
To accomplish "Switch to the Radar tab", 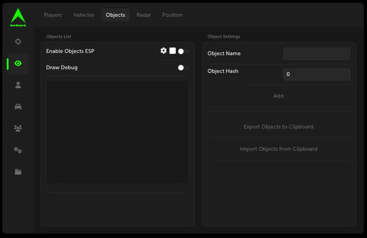I will tap(144, 15).
